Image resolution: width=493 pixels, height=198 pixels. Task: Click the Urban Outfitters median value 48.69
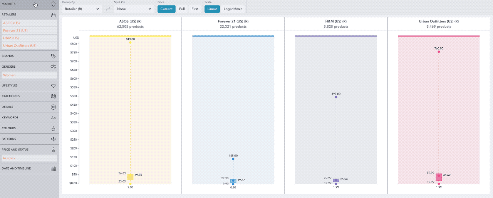coord(447,175)
